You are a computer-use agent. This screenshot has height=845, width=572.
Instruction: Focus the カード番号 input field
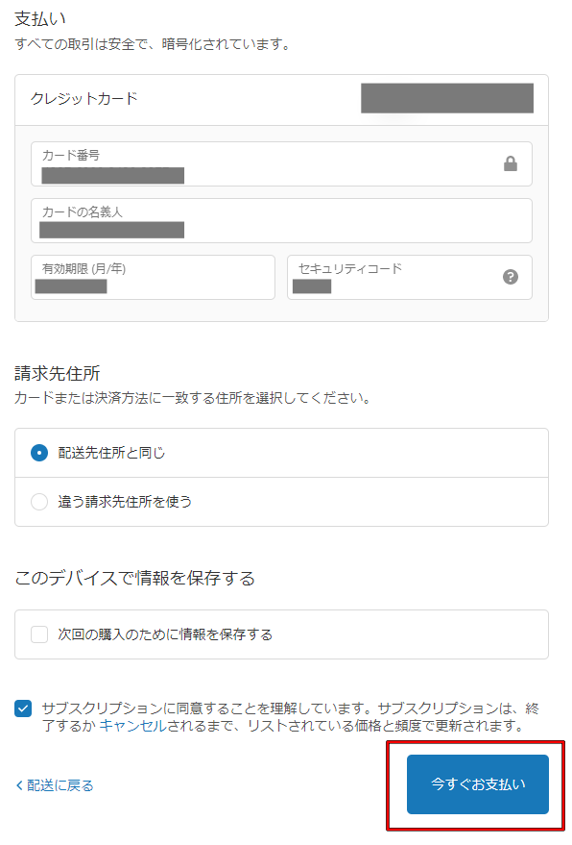pyautogui.click(x=281, y=163)
